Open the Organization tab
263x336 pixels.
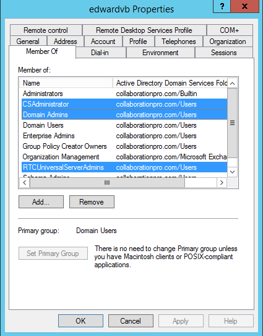pyautogui.click(x=228, y=42)
